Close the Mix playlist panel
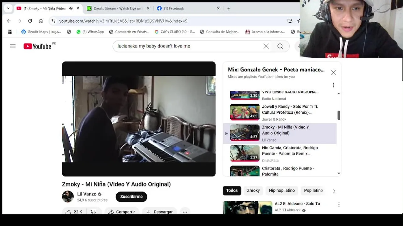This screenshot has height=226, width=403. (333, 73)
